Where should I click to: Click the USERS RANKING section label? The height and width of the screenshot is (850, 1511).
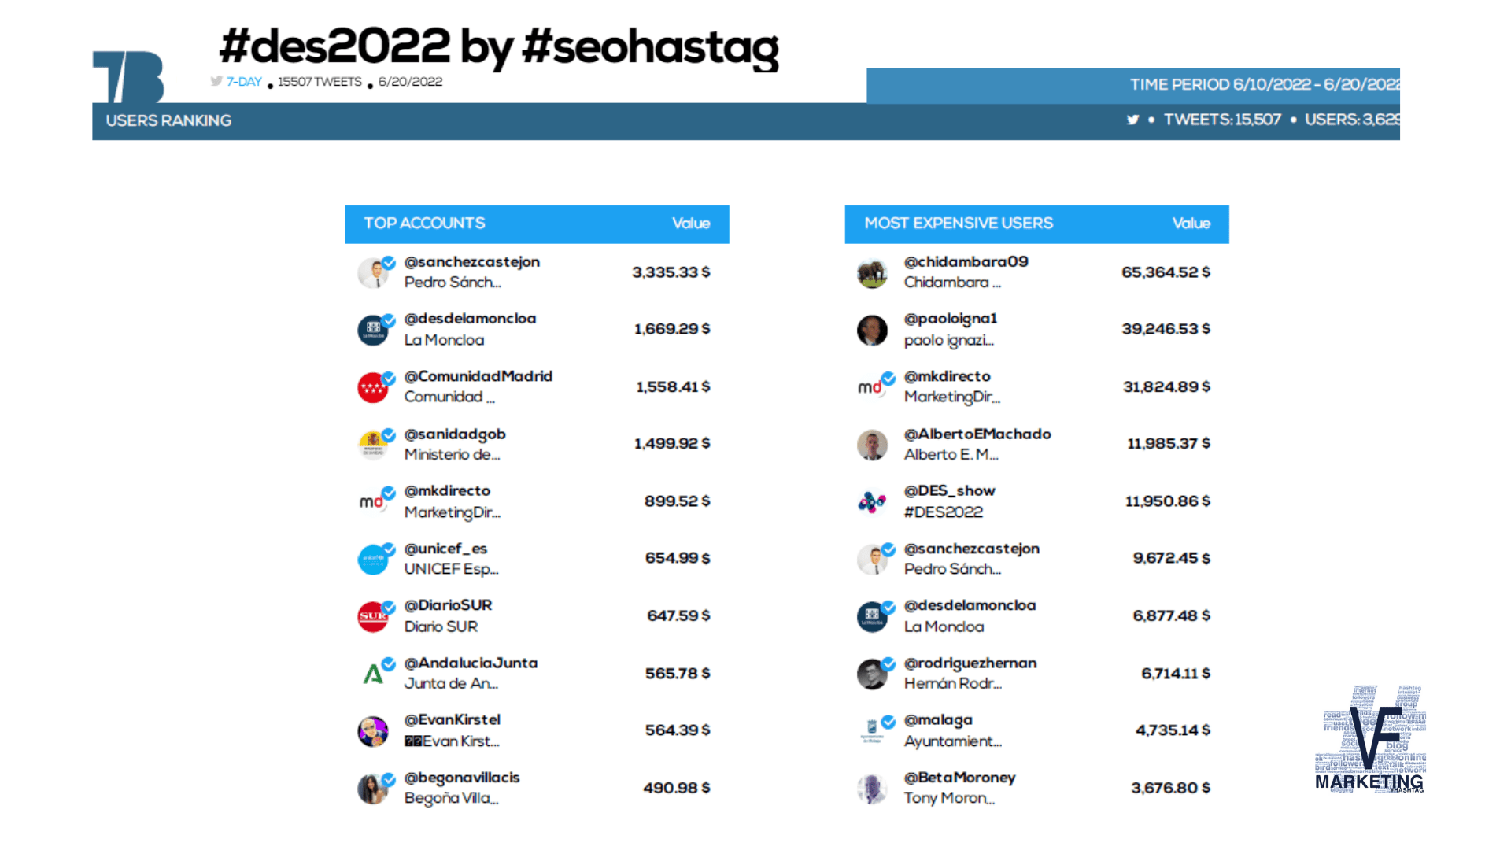pos(168,120)
